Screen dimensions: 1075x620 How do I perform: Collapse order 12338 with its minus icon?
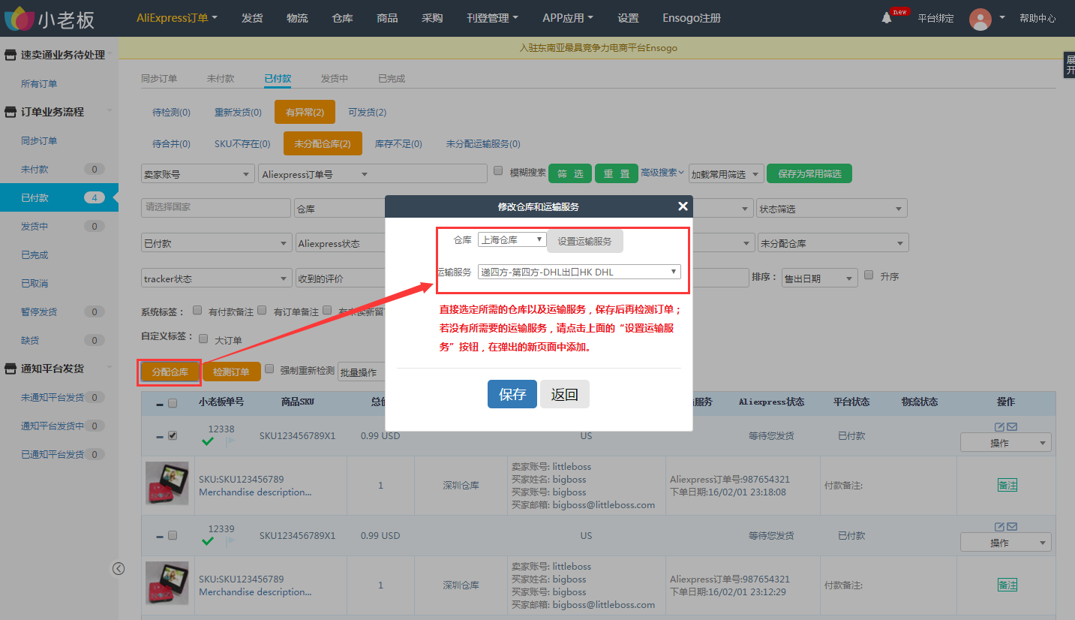[x=160, y=436]
